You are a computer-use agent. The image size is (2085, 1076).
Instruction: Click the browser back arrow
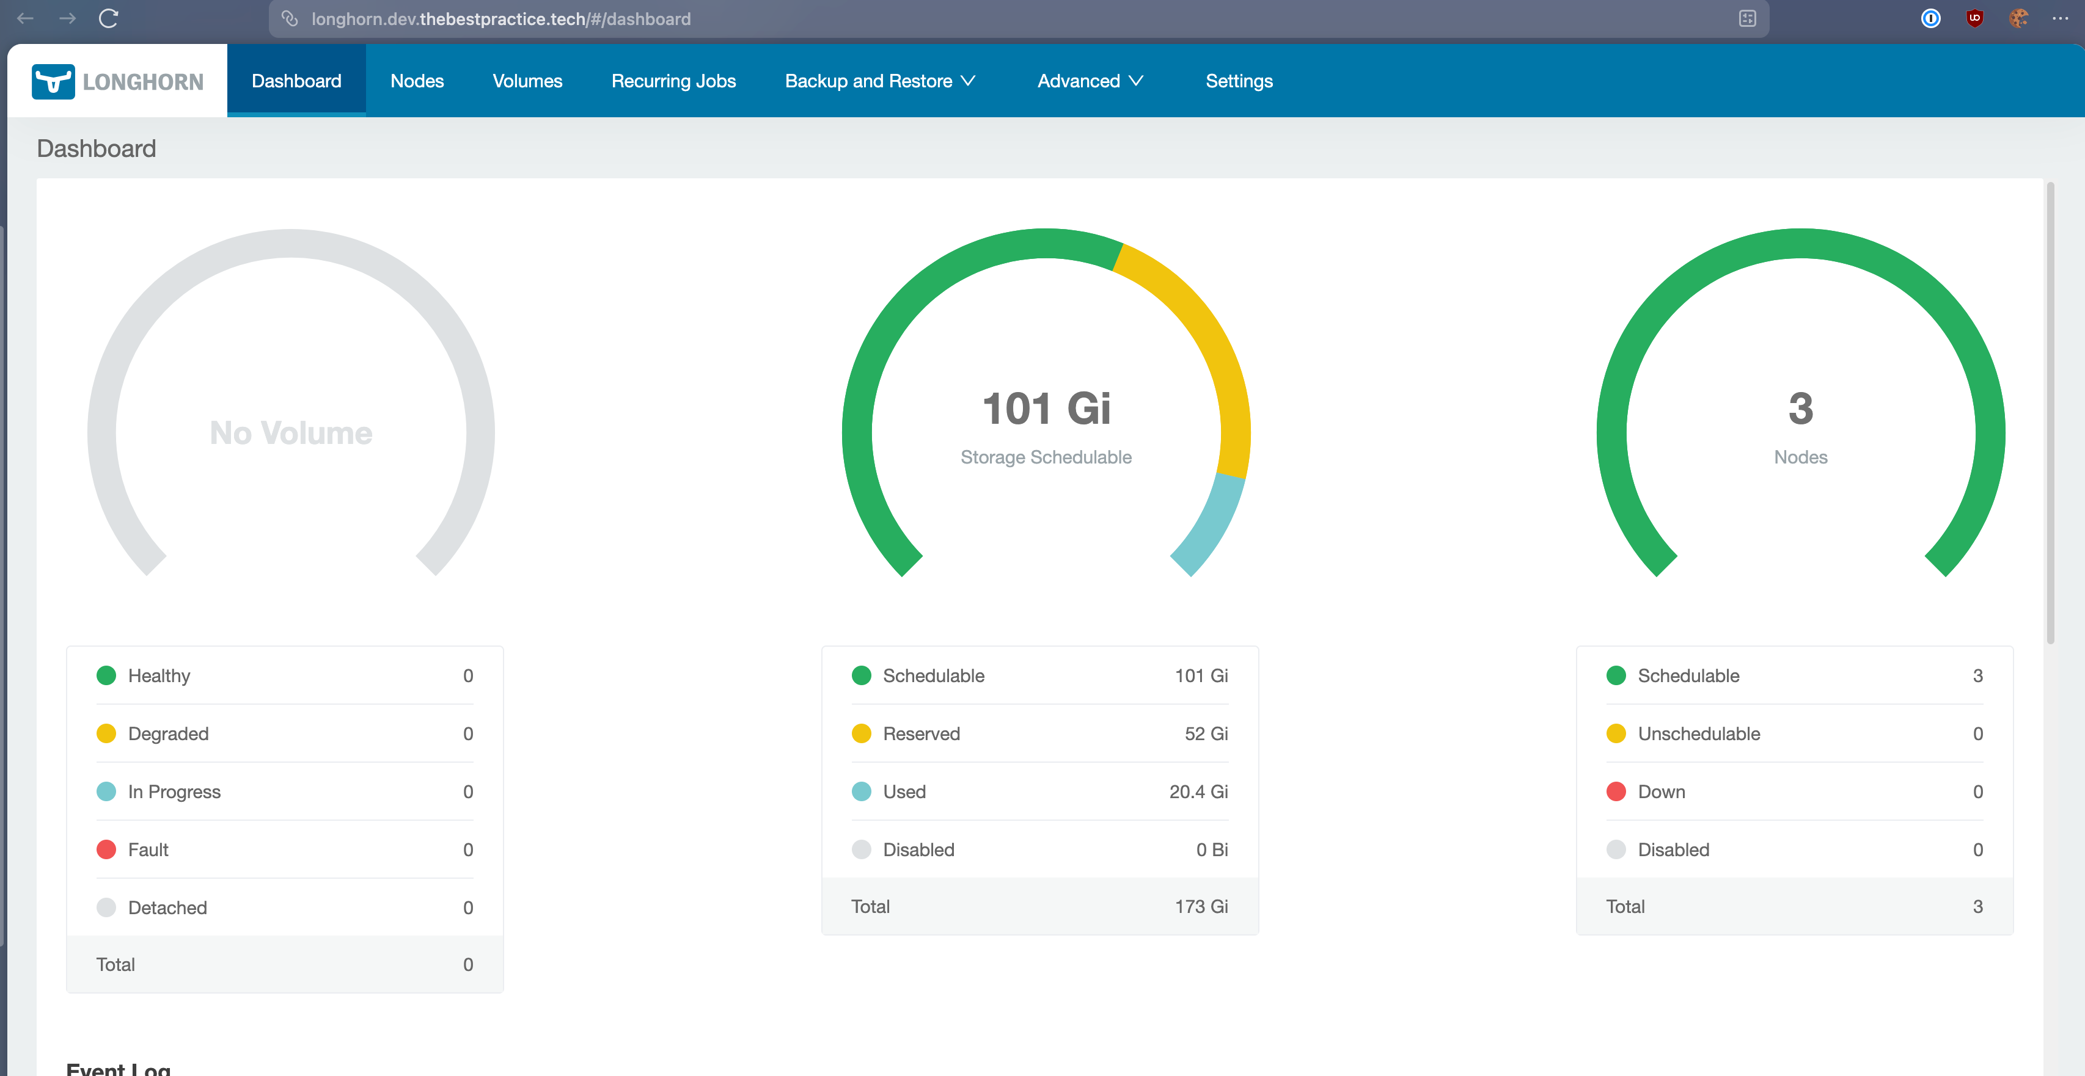point(25,18)
